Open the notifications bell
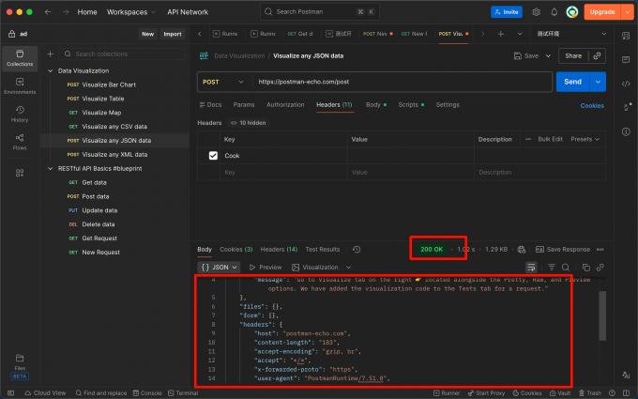Screen dimensions: 638x399 coord(554,12)
